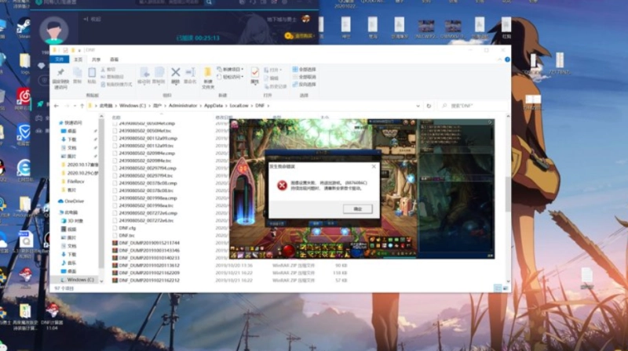This screenshot has height=351, width=628.
Task: Click the Cut (剪切) scissors item
Action: 108,69
